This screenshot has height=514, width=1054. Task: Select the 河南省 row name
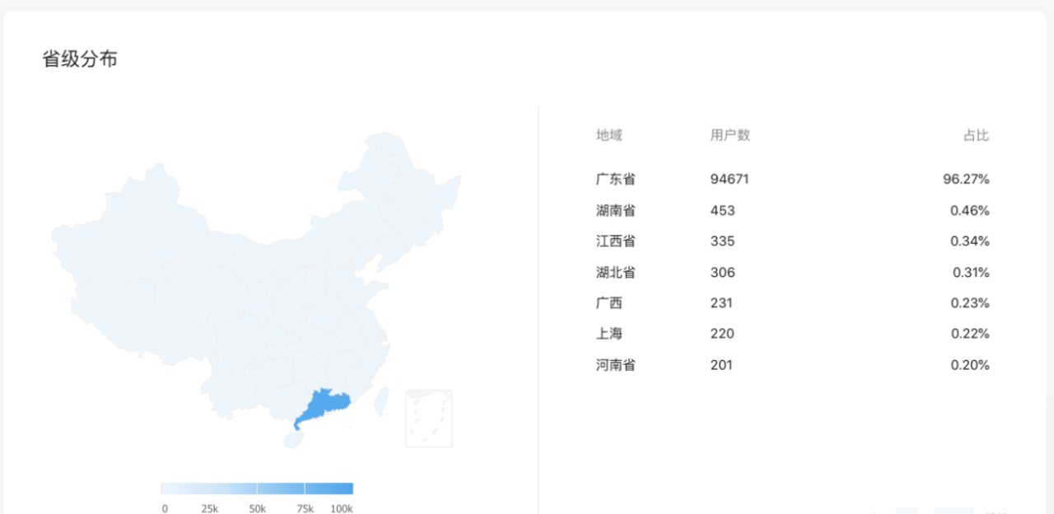(x=616, y=365)
